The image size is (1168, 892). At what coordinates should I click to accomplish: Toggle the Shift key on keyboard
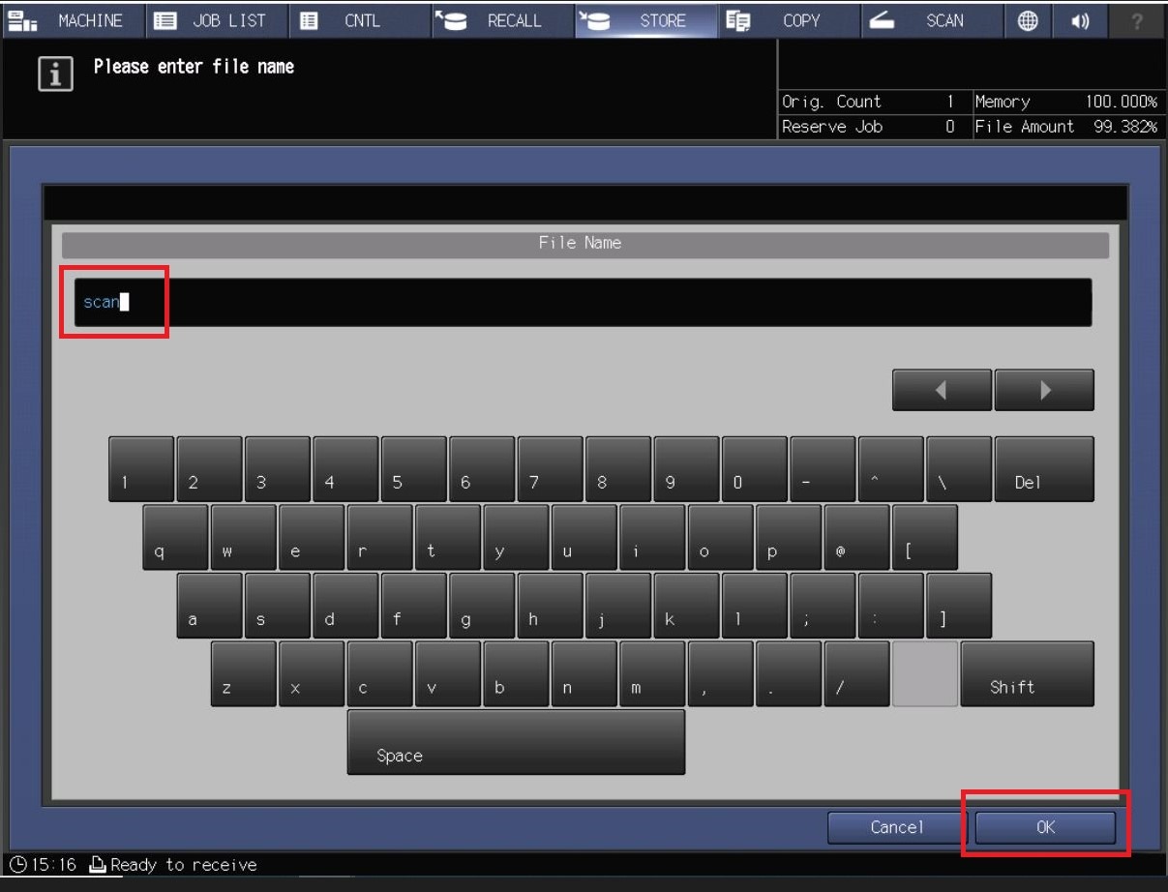pos(1027,674)
